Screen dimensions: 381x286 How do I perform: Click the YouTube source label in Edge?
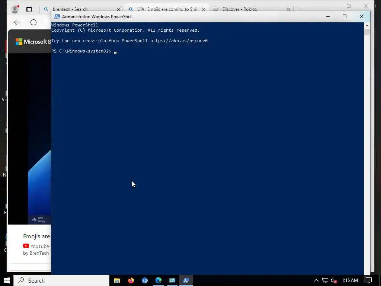coord(36,246)
